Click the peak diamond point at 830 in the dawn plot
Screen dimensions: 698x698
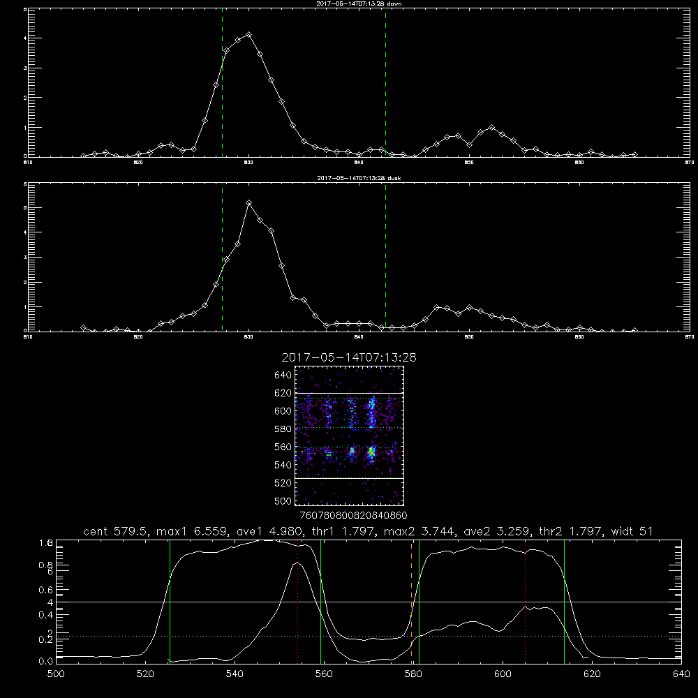point(249,34)
